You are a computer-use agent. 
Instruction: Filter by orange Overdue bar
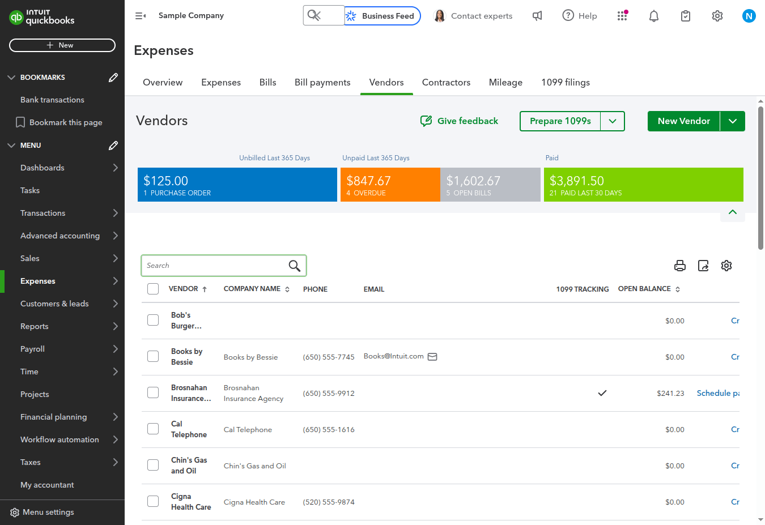click(x=390, y=185)
